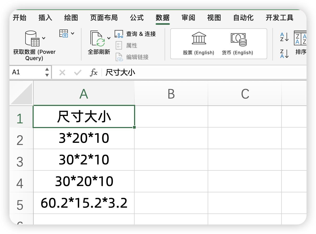Click the 属性 button
316x234 pixels.
tap(126, 46)
